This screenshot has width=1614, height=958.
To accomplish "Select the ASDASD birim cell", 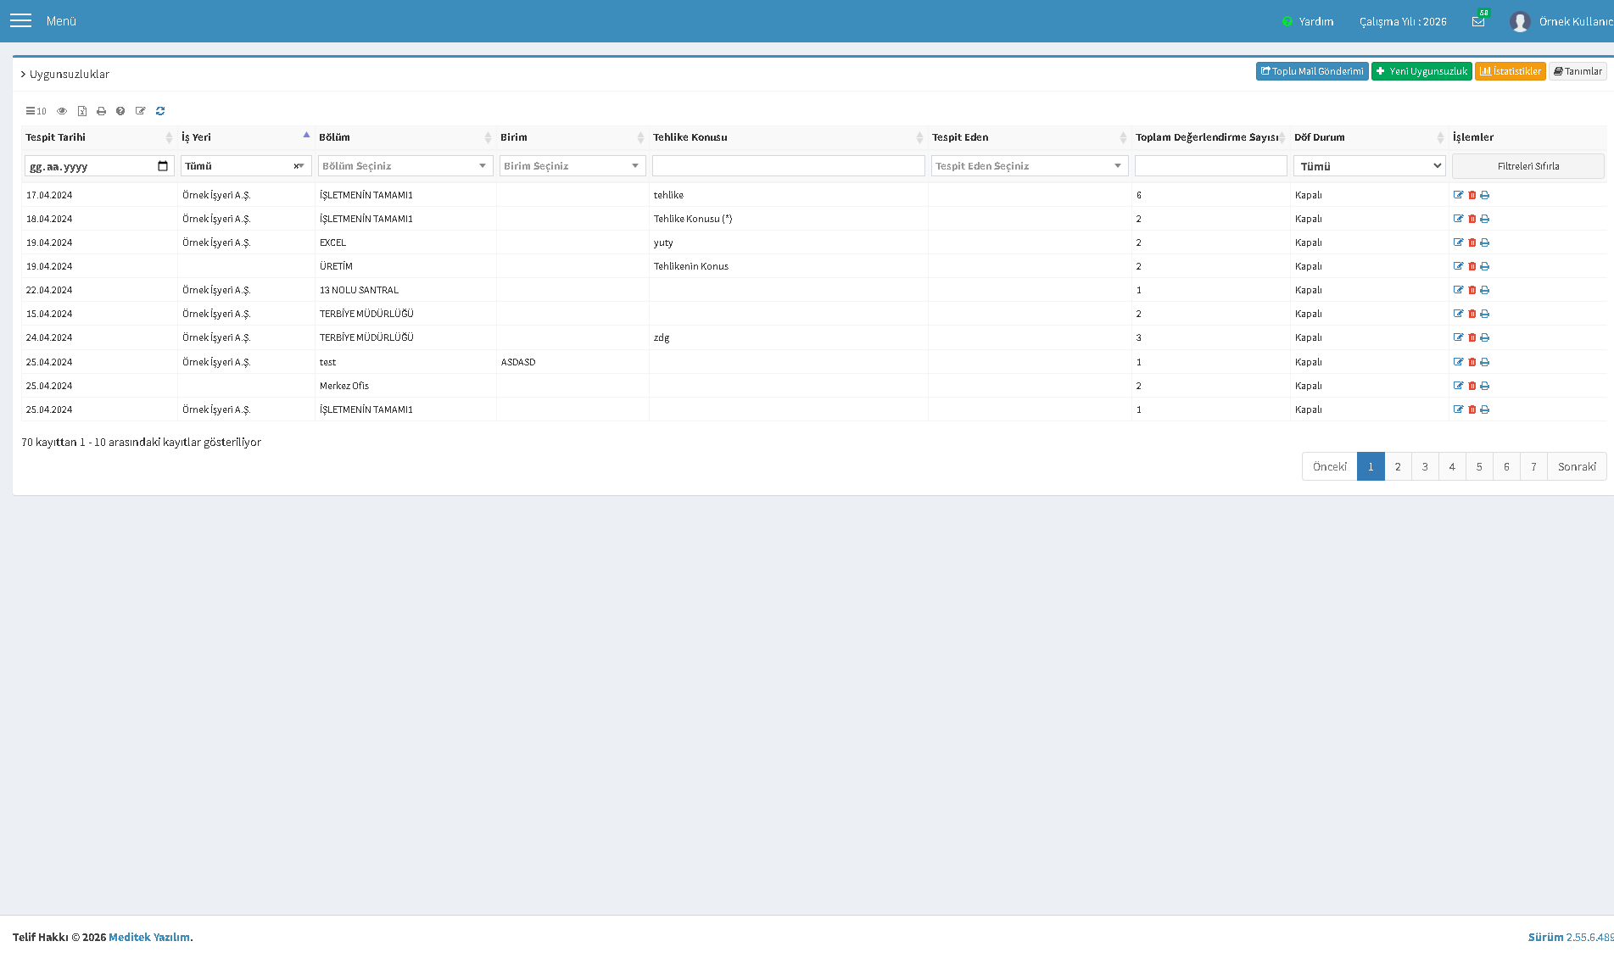I will tap(572, 362).
